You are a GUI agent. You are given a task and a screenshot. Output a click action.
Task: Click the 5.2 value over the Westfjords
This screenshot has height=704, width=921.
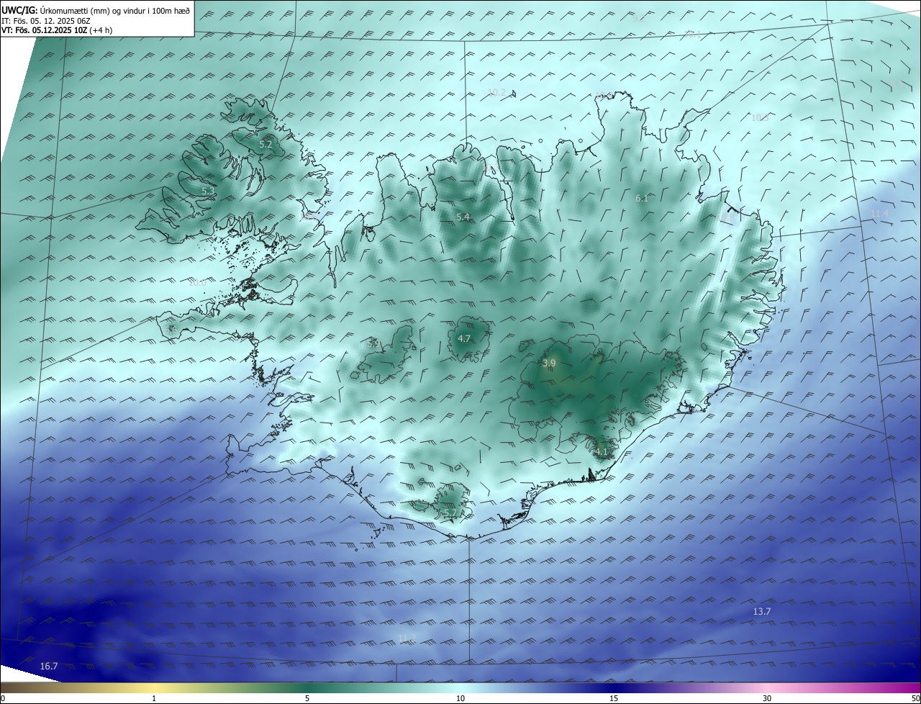[266, 144]
